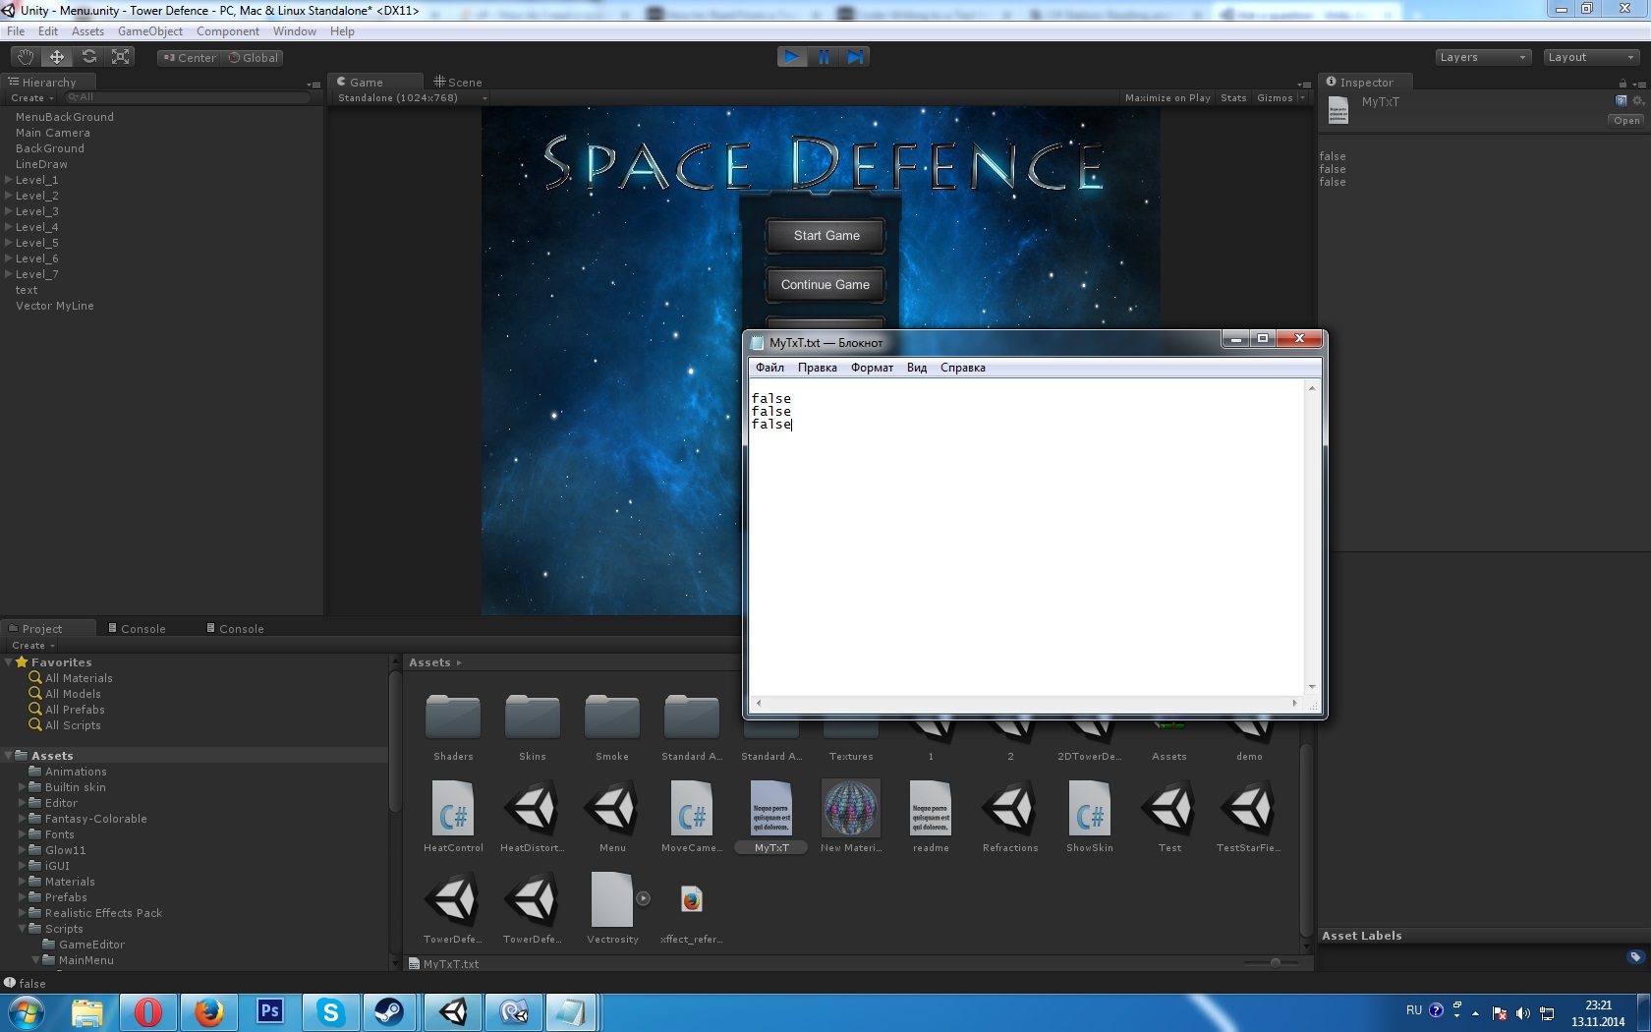Toggle the Global orientation button

[x=253, y=58]
